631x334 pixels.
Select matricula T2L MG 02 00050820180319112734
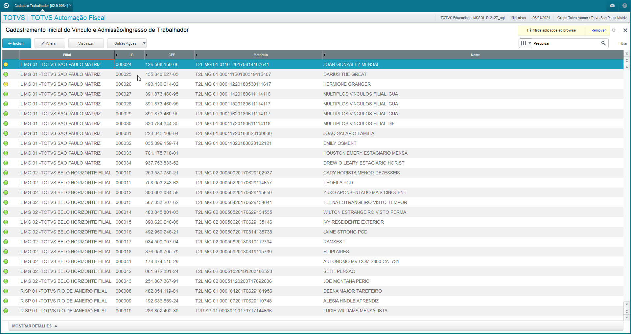(233, 242)
